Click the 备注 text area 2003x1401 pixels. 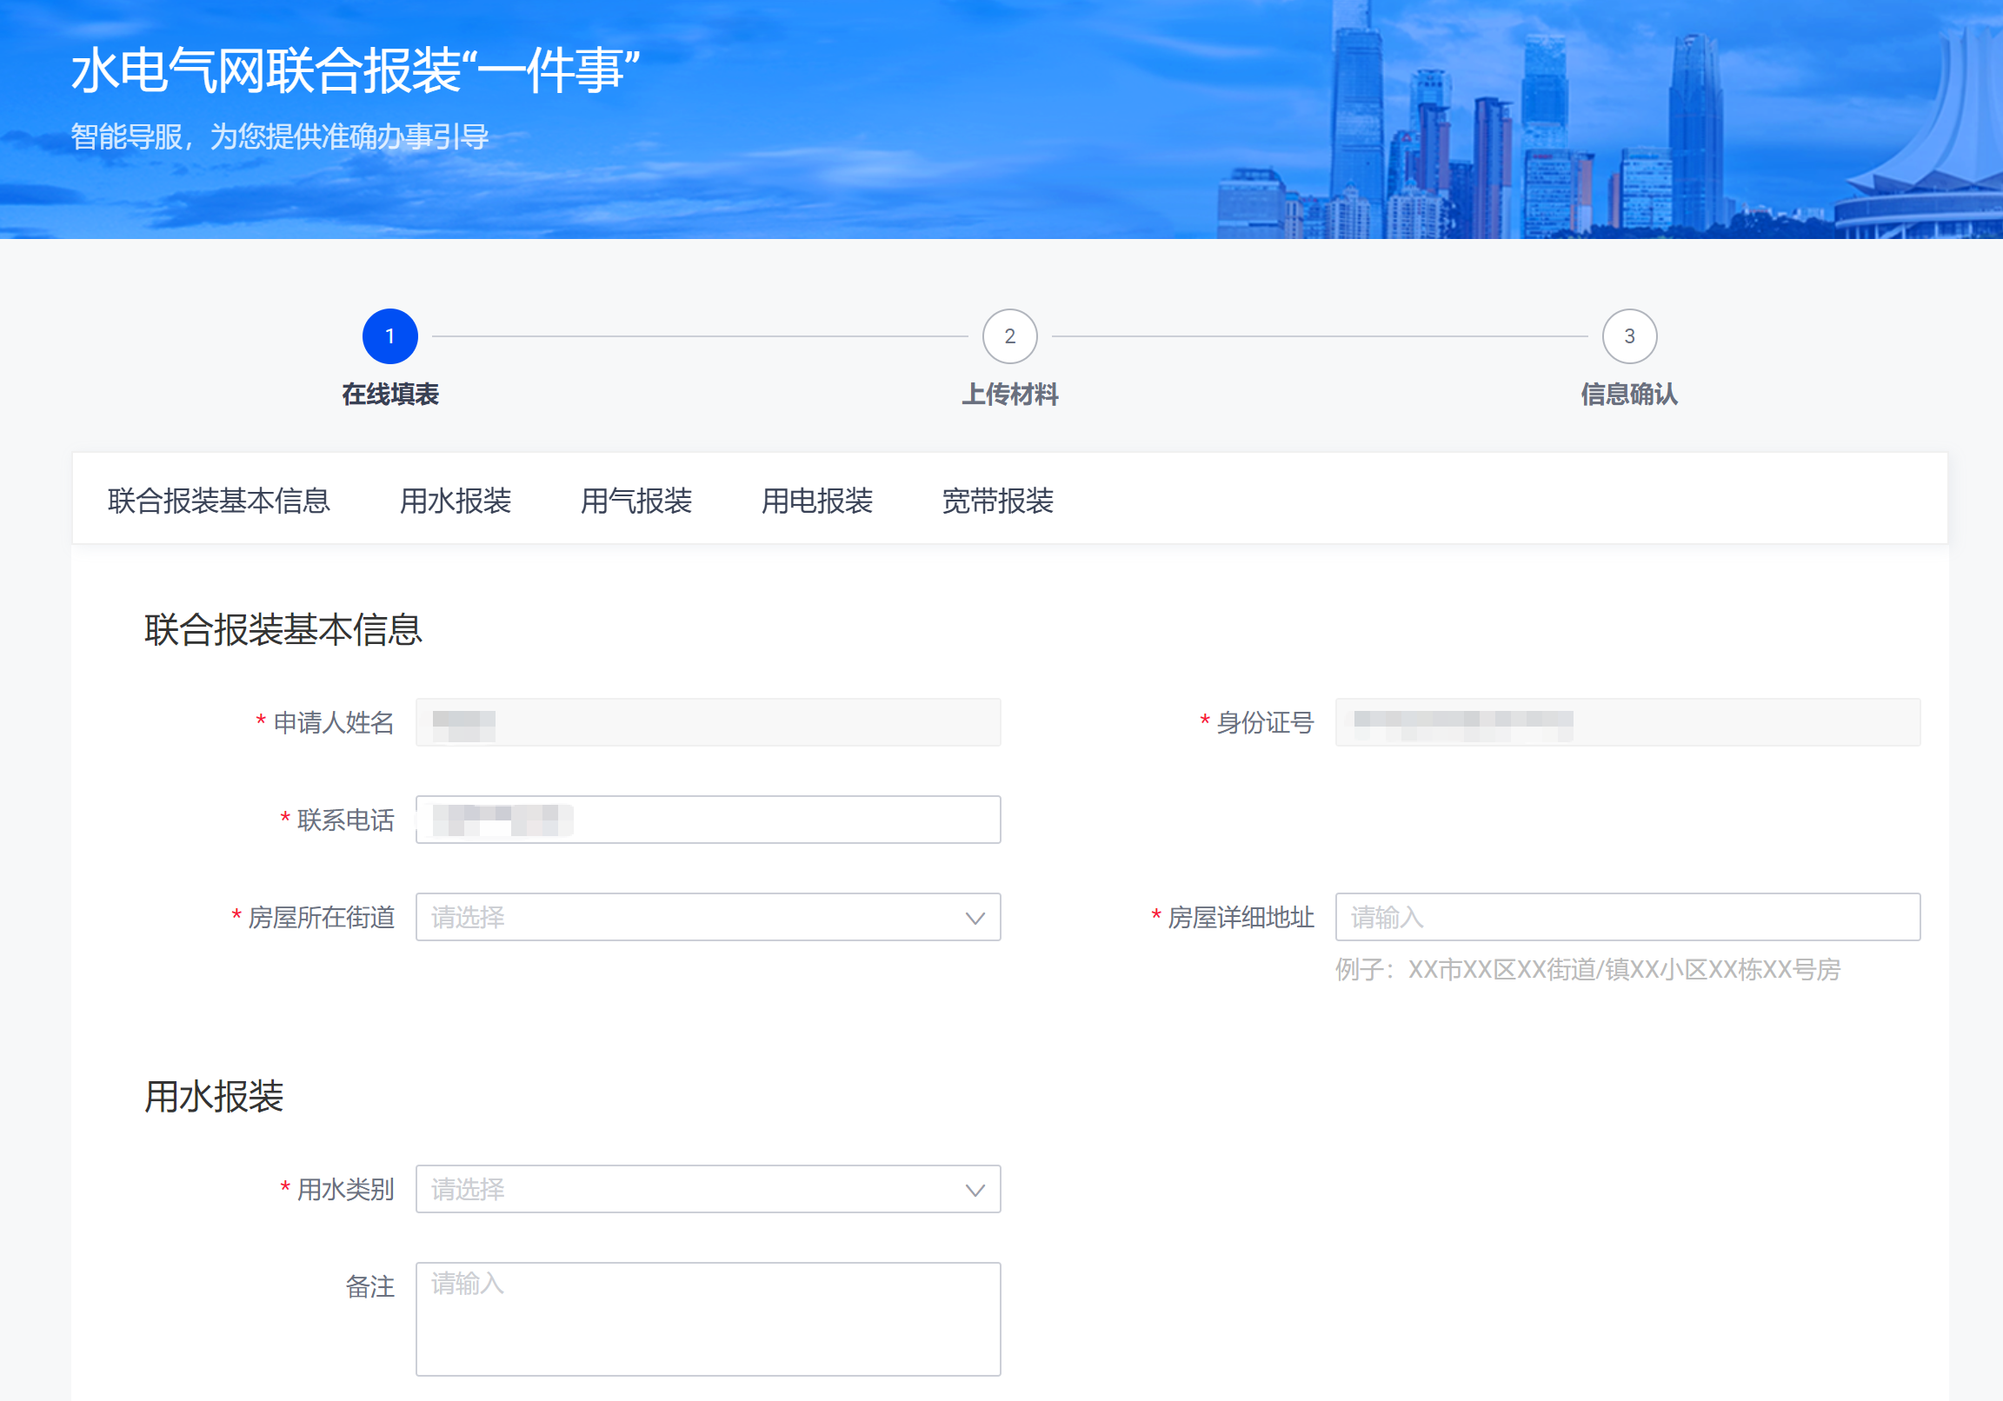(708, 1318)
